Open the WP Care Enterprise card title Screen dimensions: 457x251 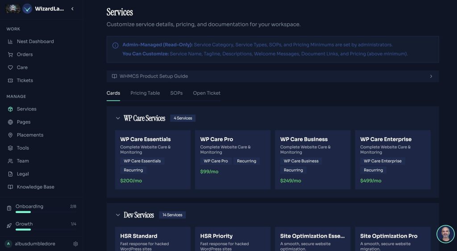[x=386, y=139]
